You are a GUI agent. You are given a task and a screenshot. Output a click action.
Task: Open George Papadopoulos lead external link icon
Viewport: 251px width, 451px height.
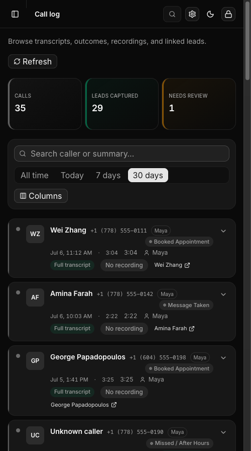pos(114,405)
